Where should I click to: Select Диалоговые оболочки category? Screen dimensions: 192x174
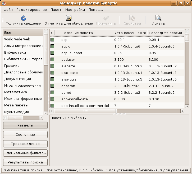23,72
